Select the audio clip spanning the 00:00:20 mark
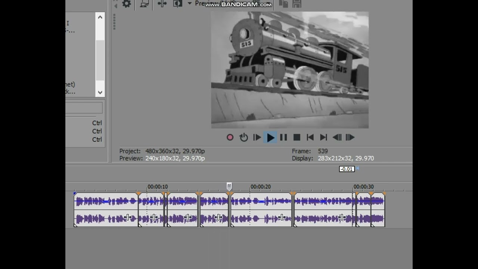Screen dimensions: 478x269 coord(261,210)
